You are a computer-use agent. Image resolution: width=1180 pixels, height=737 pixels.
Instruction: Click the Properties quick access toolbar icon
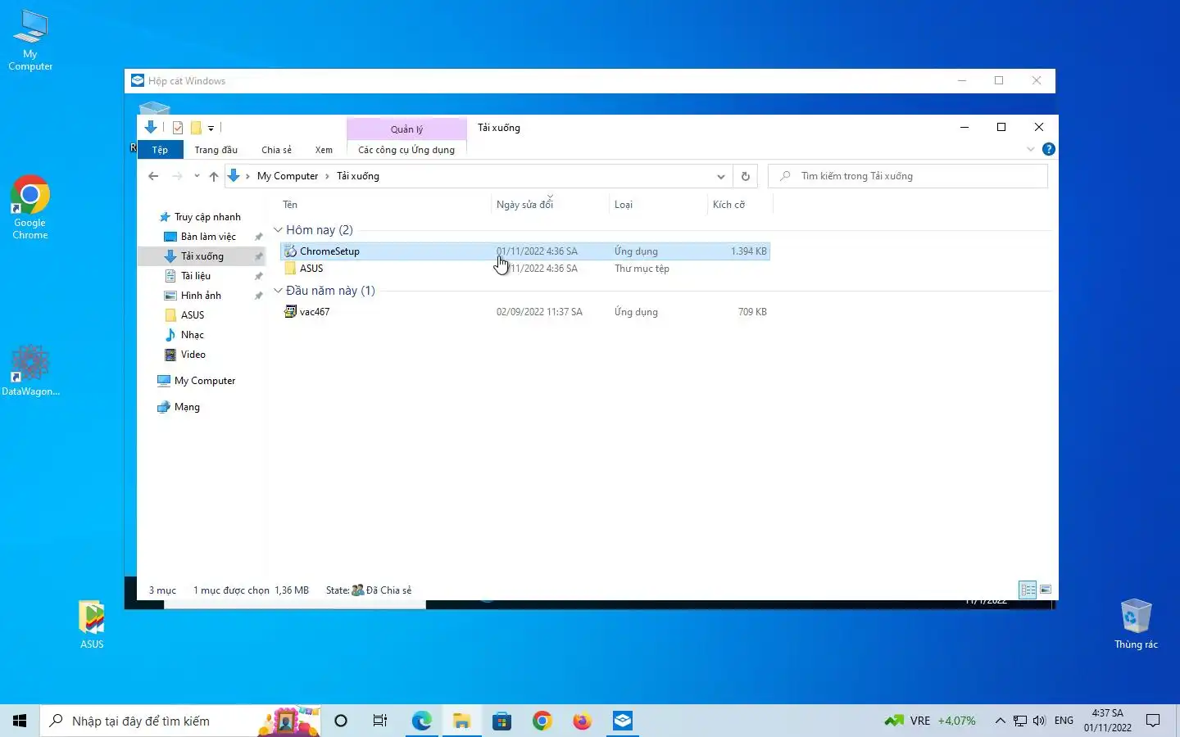(178, 128)
